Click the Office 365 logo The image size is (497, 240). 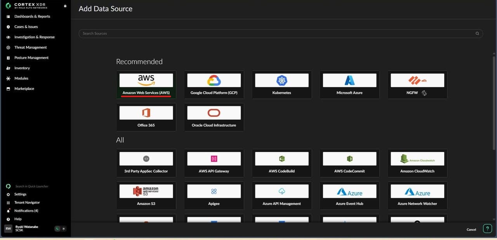[146, 113]
